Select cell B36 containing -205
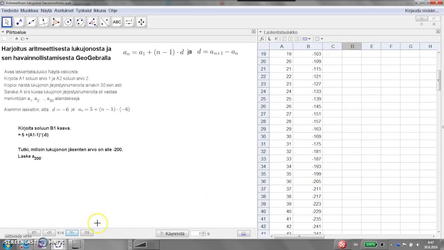444x250 pixels. (308, 182)
